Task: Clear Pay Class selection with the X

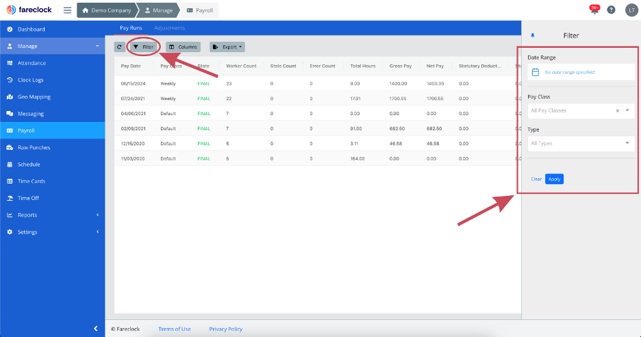Action: 617,110
